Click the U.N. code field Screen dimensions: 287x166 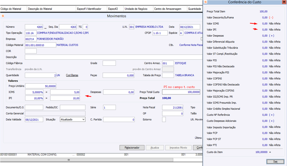point(132,27)
